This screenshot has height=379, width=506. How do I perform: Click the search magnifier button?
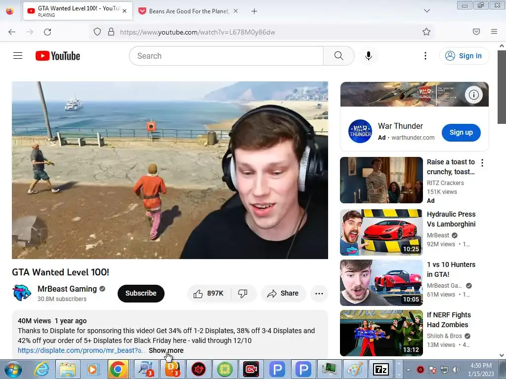339,56
